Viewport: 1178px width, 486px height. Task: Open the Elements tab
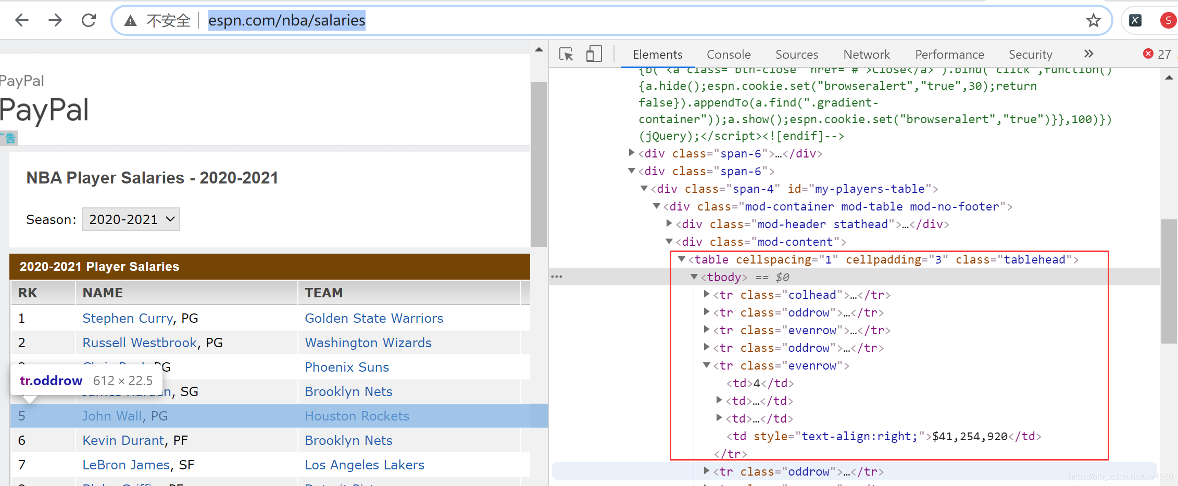[657, 55]
